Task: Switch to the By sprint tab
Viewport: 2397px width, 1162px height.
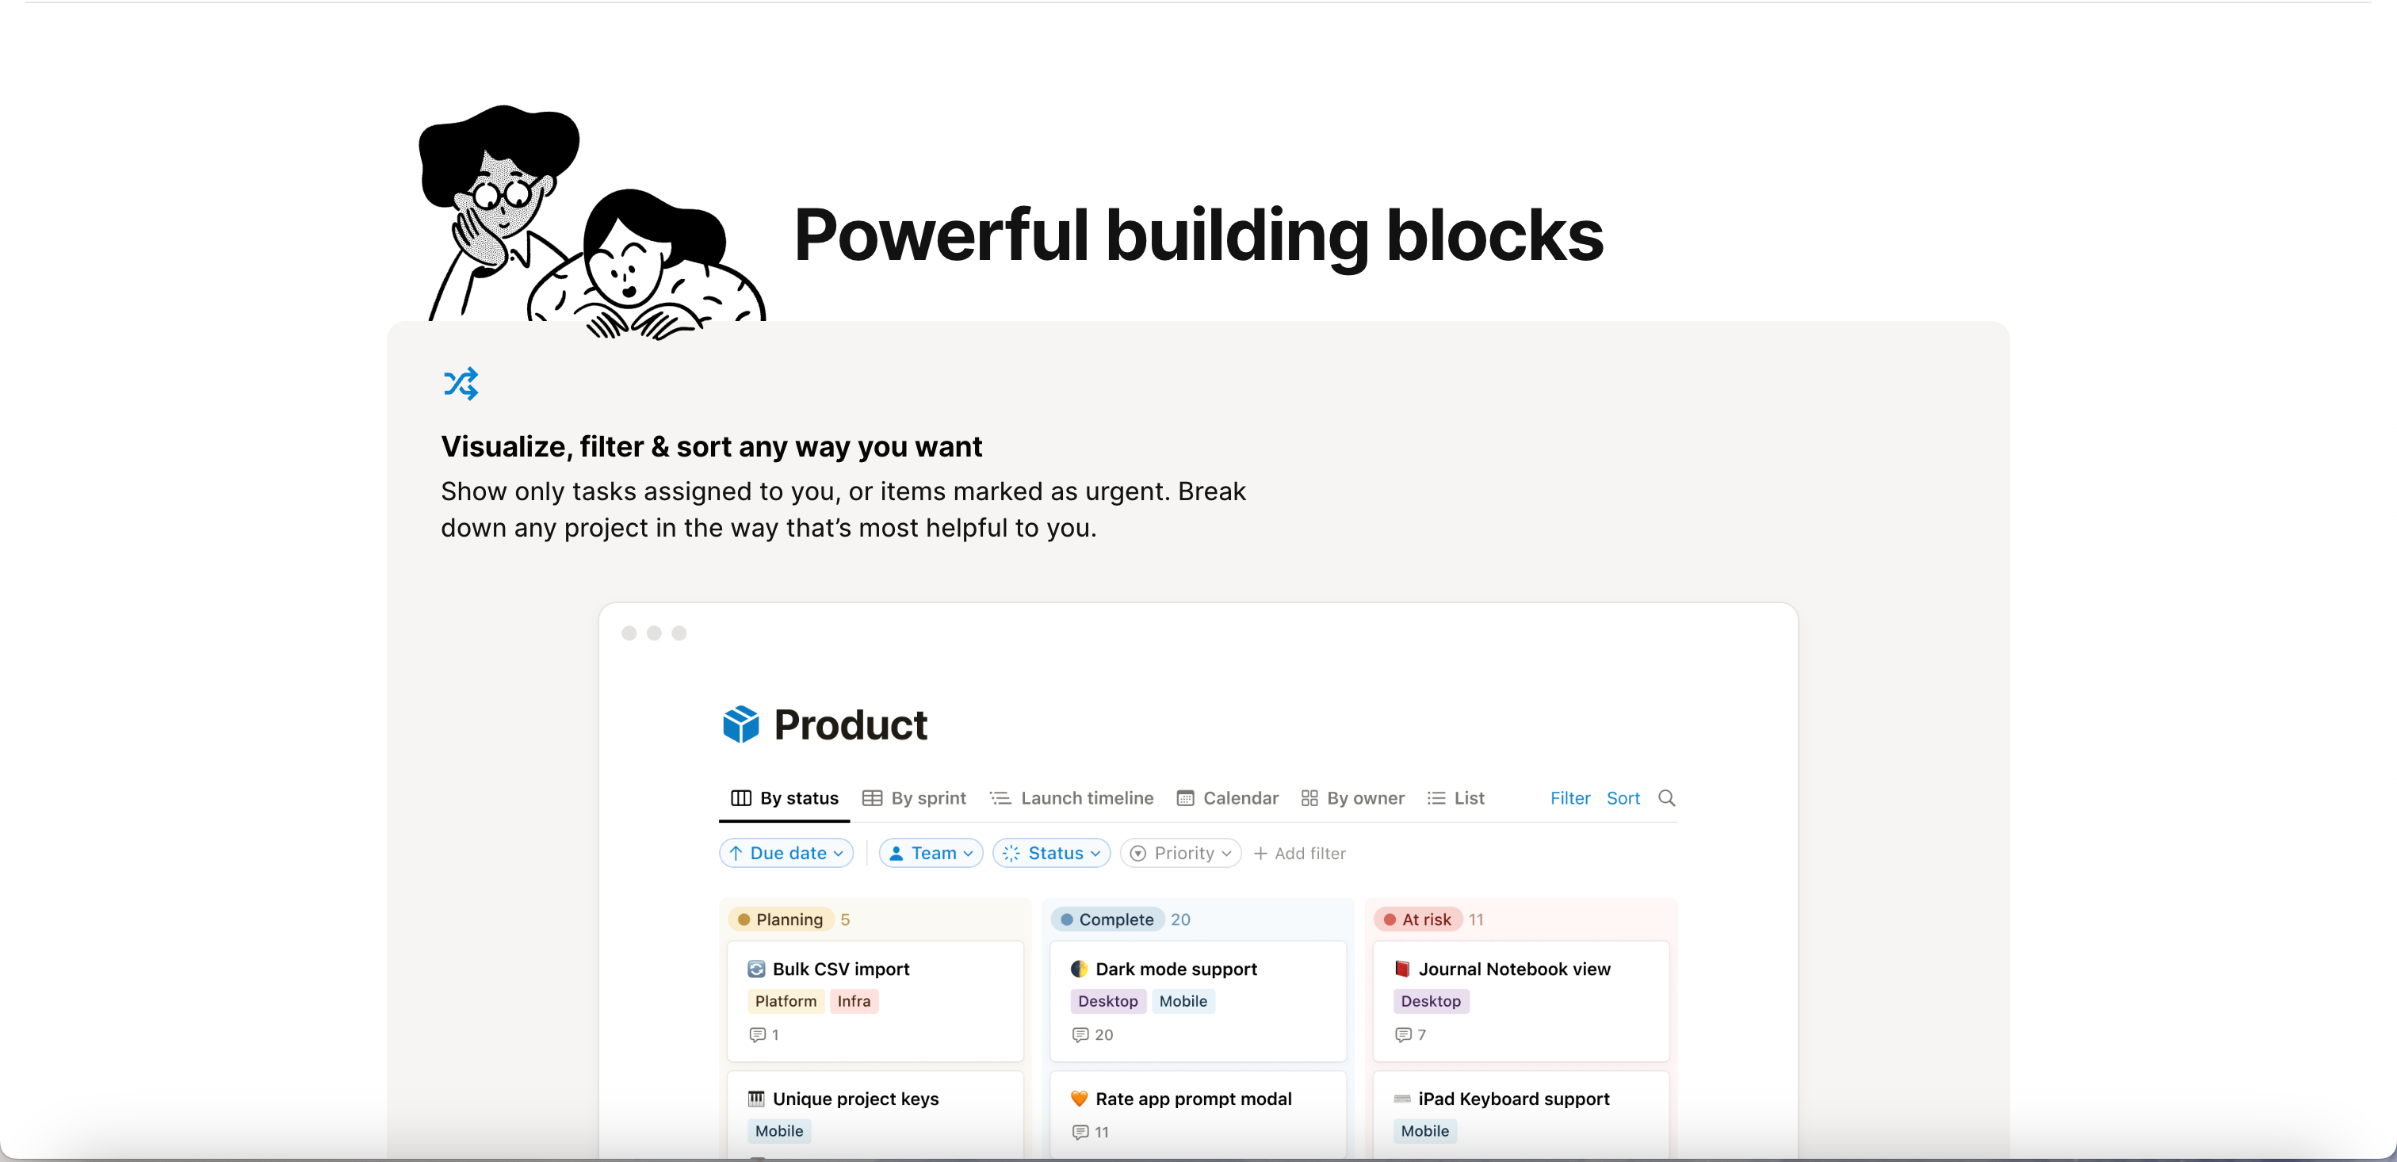Action: [x=914, y=798]
